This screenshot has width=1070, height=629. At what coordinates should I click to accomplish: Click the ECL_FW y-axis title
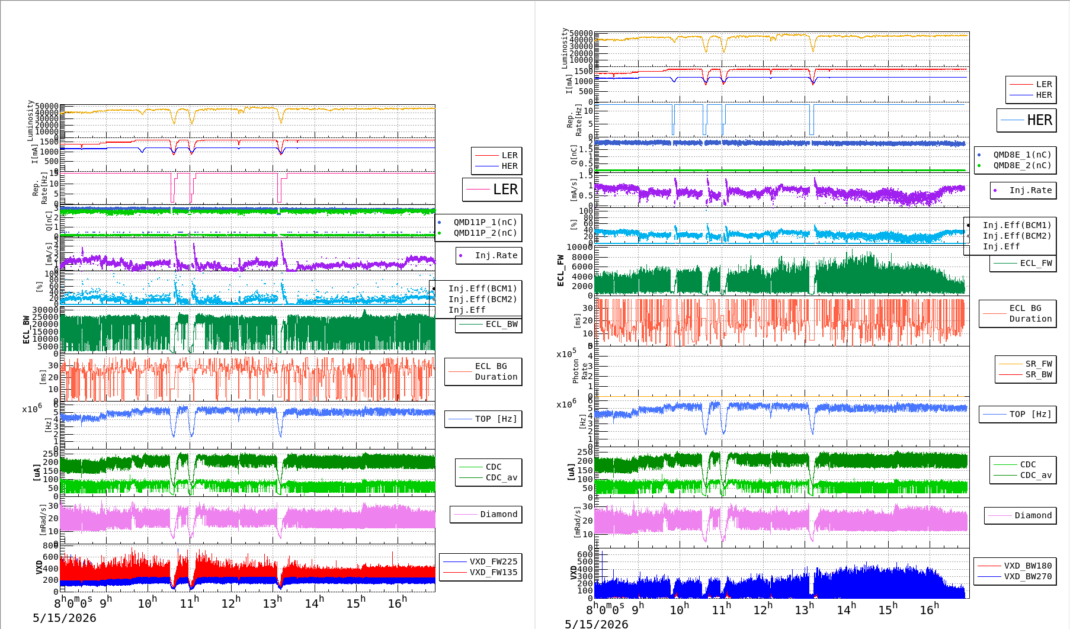560,271
